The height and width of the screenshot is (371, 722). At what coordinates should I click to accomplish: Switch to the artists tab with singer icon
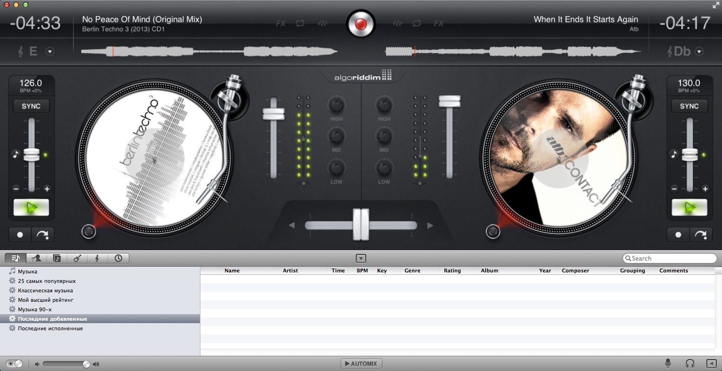click(x=36, y=258)
